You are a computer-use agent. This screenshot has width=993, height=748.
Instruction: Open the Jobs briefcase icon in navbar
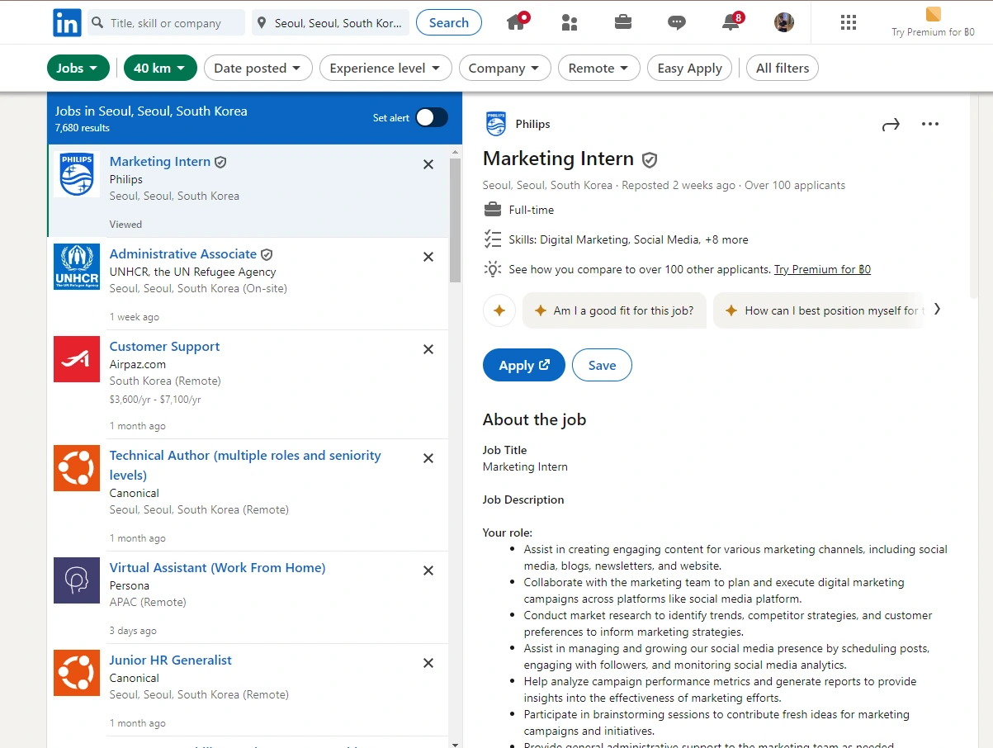pyautogui.click(x=623, y=22)
